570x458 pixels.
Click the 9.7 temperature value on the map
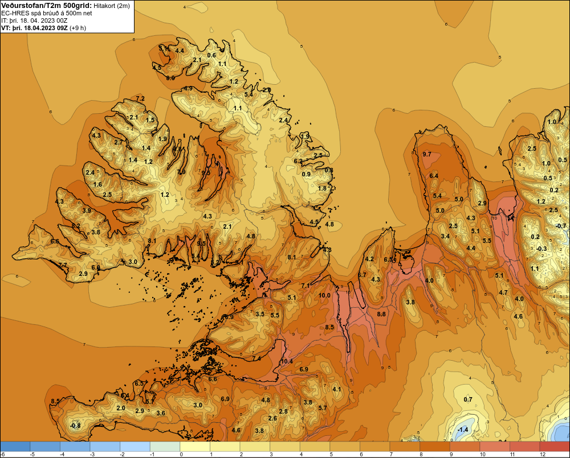[x=427, y=154]
